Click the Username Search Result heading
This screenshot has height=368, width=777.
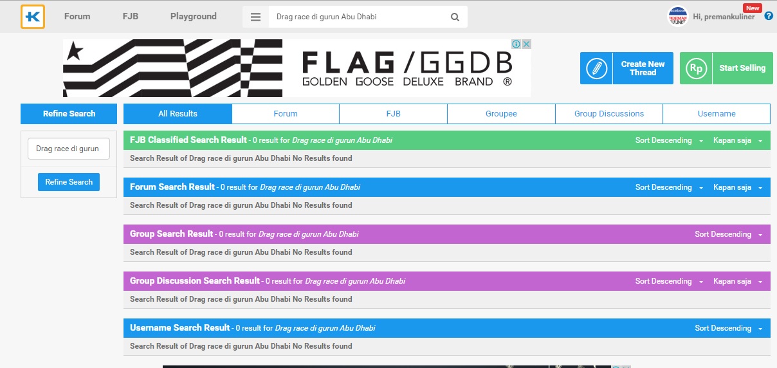coord(180,327)
